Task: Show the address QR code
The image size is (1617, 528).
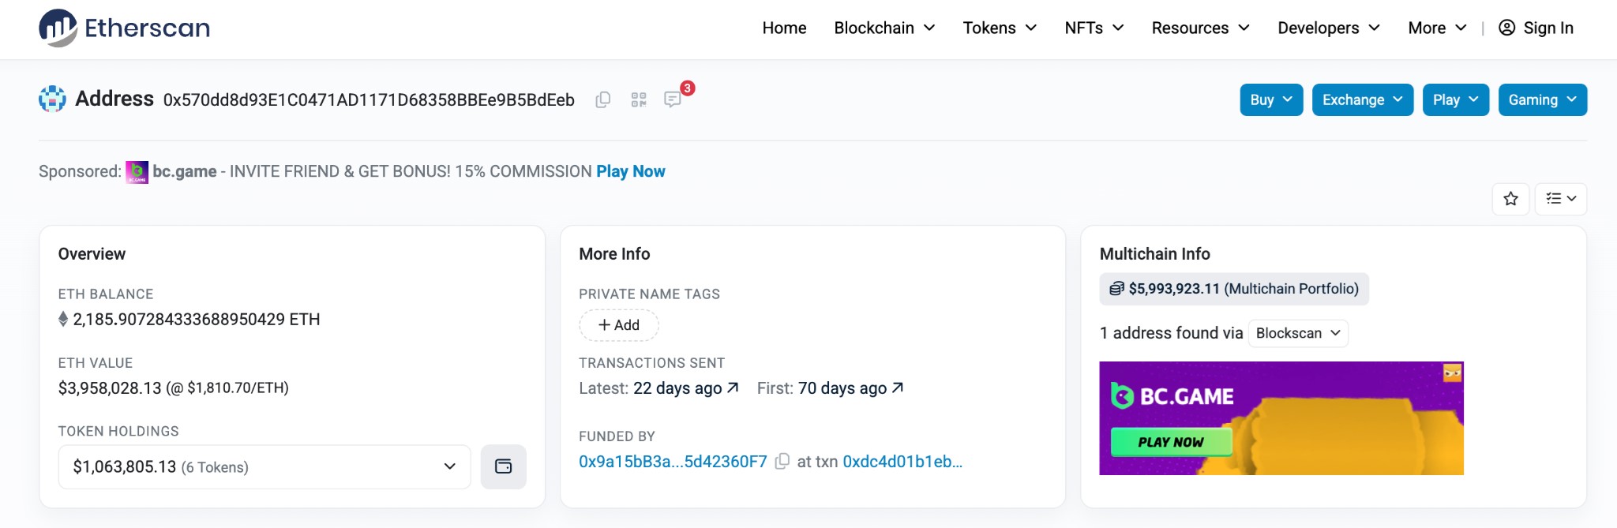Action: (x=639, y=99)
